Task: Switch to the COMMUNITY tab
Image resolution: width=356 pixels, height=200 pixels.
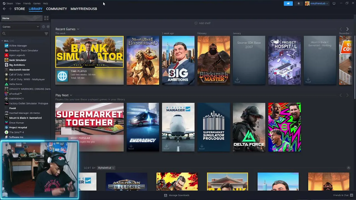Action: tap(56, 9)
